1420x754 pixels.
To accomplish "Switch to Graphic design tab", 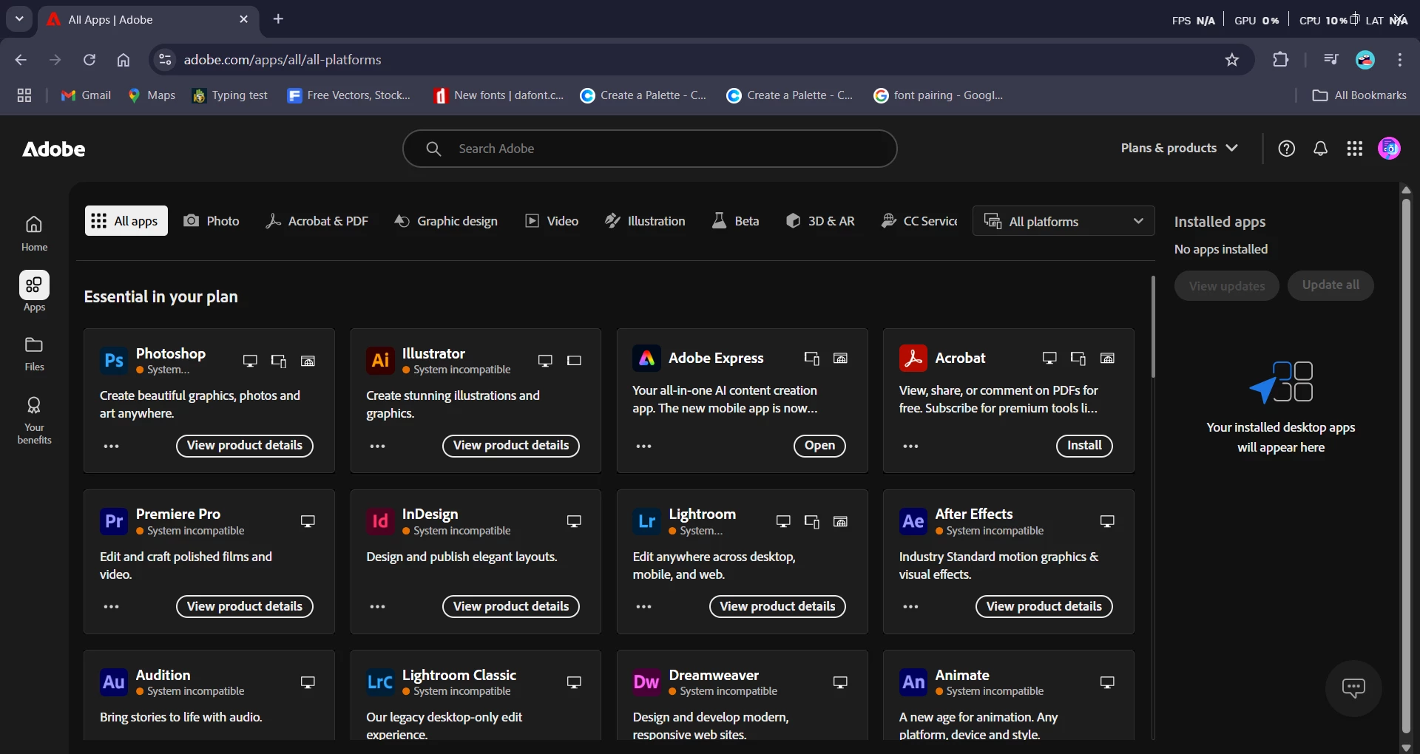I will point(446,221).
